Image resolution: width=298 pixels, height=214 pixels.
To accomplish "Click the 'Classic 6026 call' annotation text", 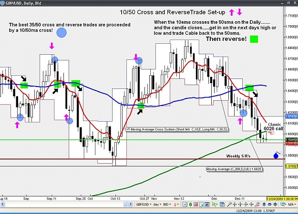I will [274, 126].
